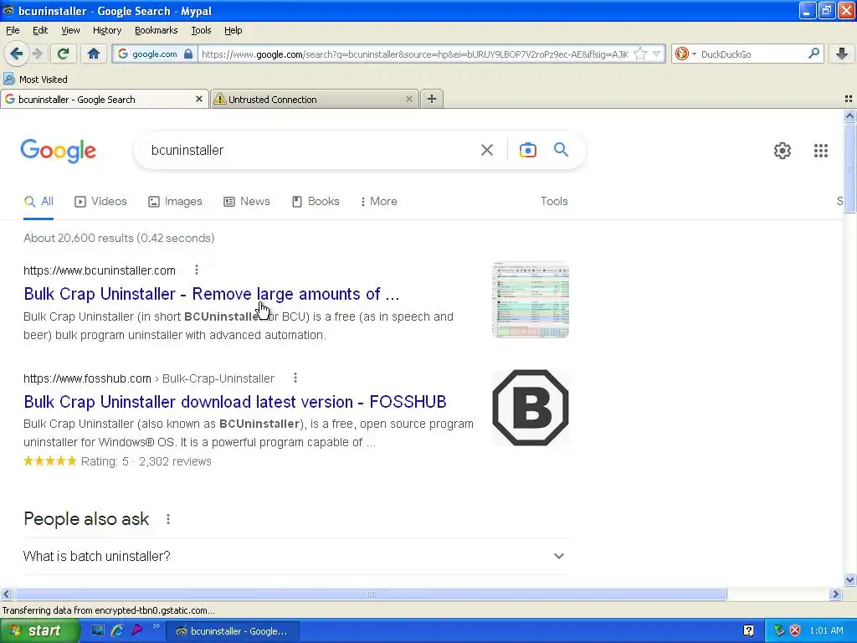857x643 pixels.
Task: Click the FOSSHUB B logo thumbnail
Action: pos(530,408)
